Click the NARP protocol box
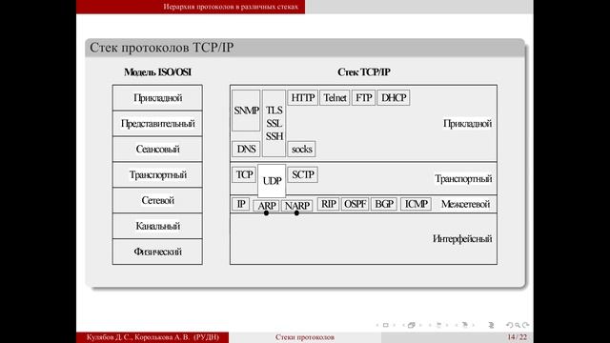610x343 pixels. (x=296, y=206)
